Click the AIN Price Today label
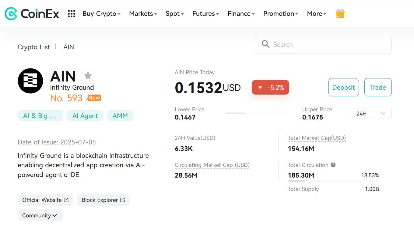The image size is (414, 232). pos(195,72)
